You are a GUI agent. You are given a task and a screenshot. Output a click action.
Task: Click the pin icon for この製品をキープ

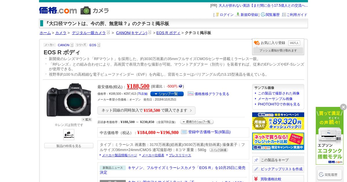coord(256,160)
